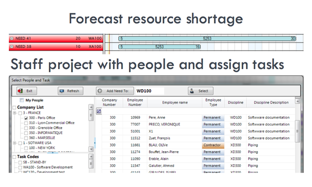Expand the NEED 38 row plus icon
The height and width of the screenshot is (187, 312).
[12, 47]
